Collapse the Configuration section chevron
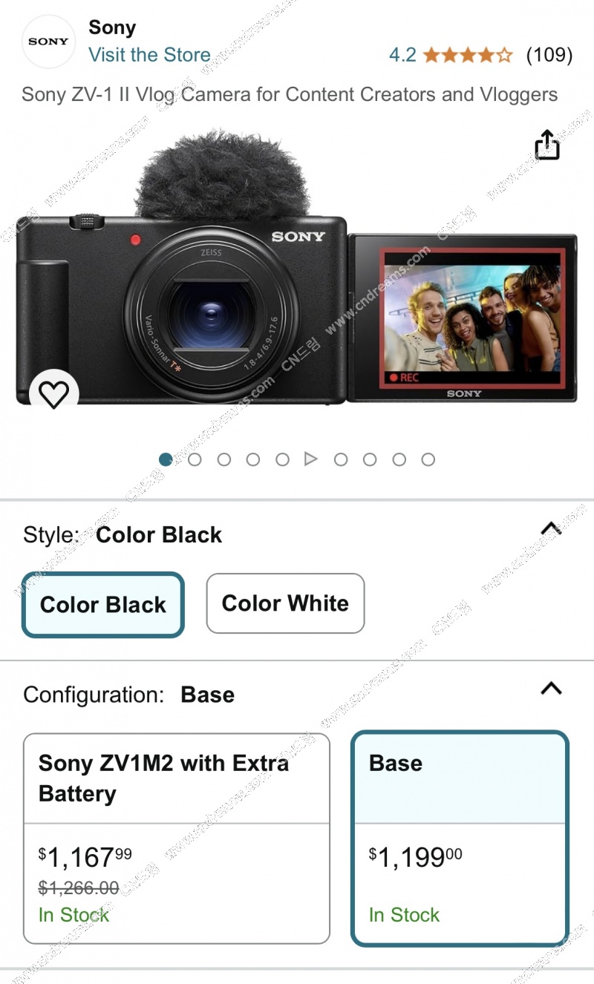The image size is (594, 984). 551,688
